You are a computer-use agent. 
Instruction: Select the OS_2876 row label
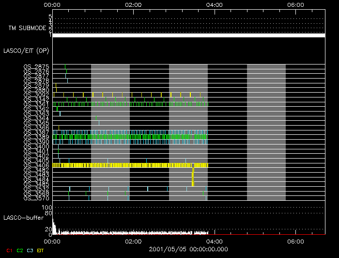click(36, 71)
